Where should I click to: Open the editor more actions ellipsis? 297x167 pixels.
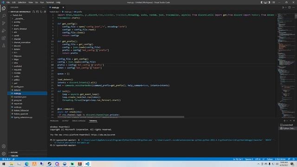pyautogui.click(x=294, y=7)
